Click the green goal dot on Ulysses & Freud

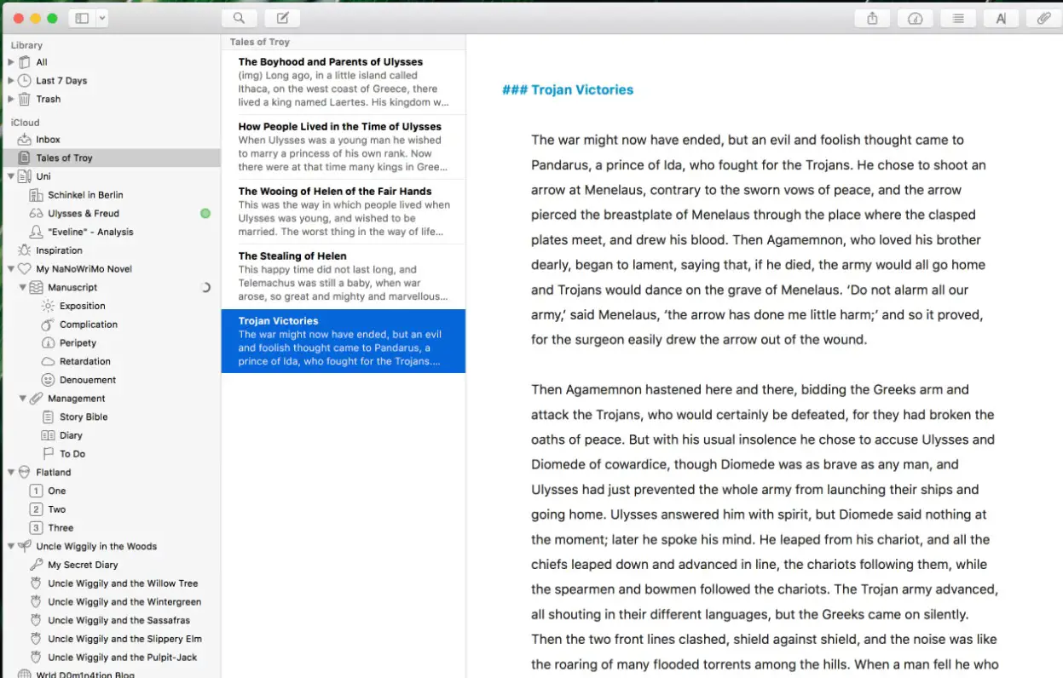point(205,214)
